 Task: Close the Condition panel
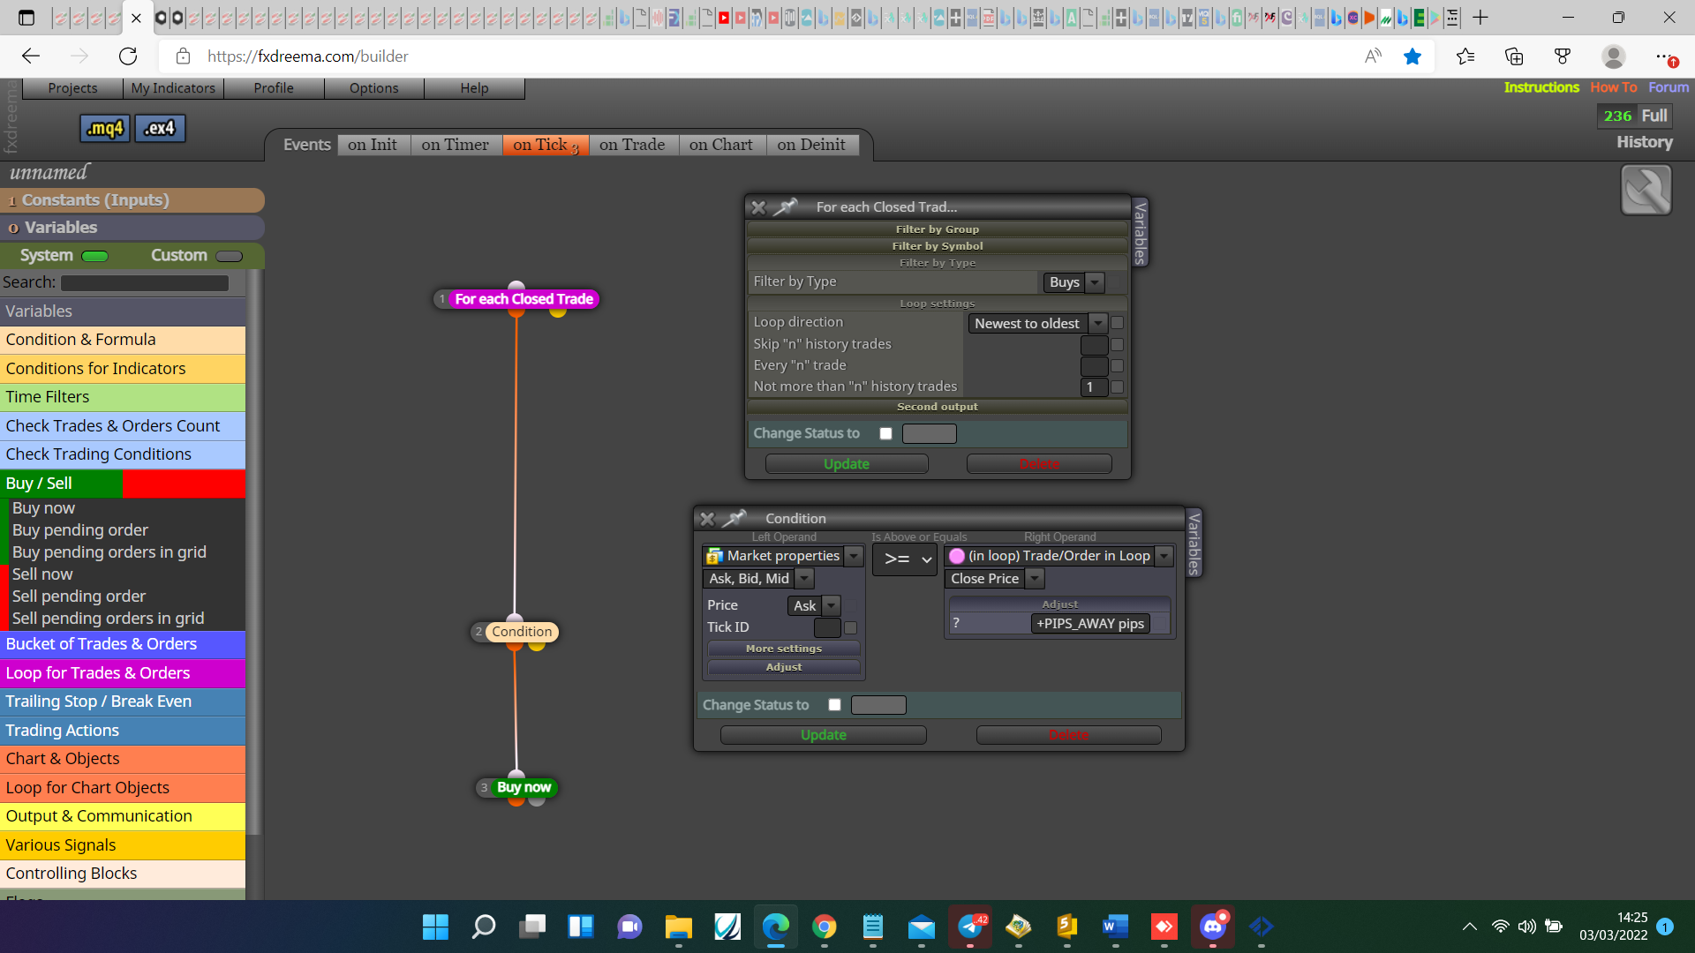point(707,519)
